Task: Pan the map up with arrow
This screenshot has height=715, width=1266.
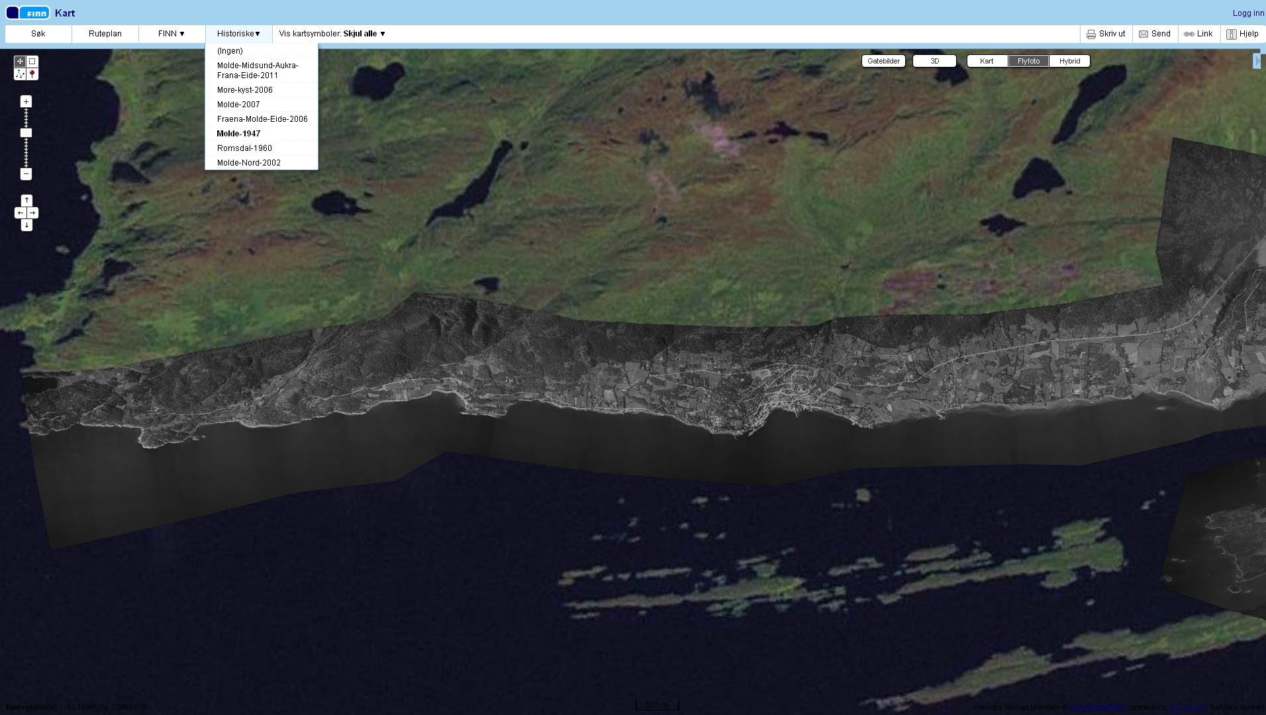Action: coord(26,200)
